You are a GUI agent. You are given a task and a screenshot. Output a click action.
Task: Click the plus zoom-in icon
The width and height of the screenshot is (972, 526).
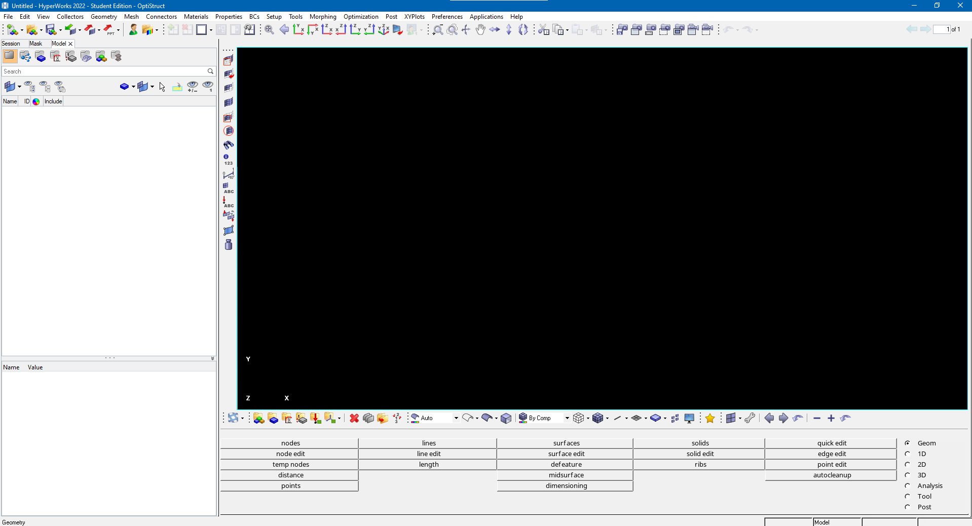click(x=831, y=418)
